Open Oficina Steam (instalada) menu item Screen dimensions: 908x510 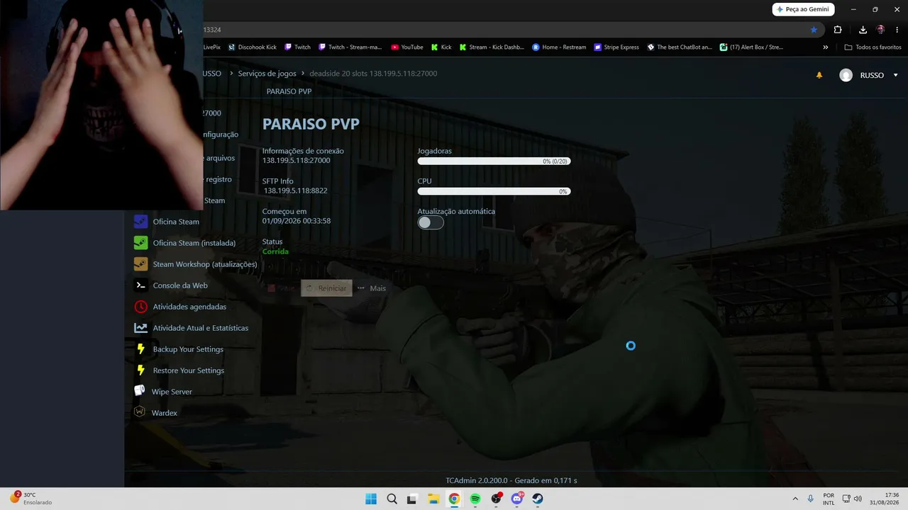pyautogui.click(x=194, y=243)
